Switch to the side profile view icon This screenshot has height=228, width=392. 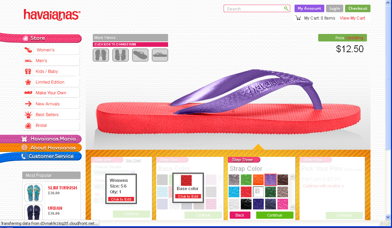[x=160, y=55]
